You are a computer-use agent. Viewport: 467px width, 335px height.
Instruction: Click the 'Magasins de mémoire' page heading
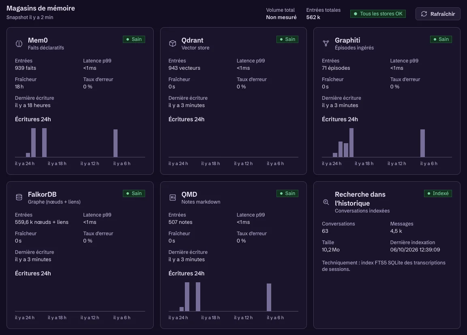point(41,9)
